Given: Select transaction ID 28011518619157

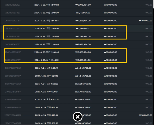Looking at the screenshot, I should [x=13, y=5].
